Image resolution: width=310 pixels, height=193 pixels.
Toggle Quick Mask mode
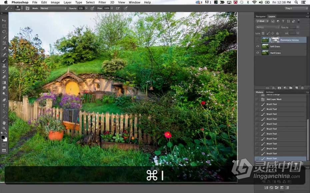click(x=4, y=145)
